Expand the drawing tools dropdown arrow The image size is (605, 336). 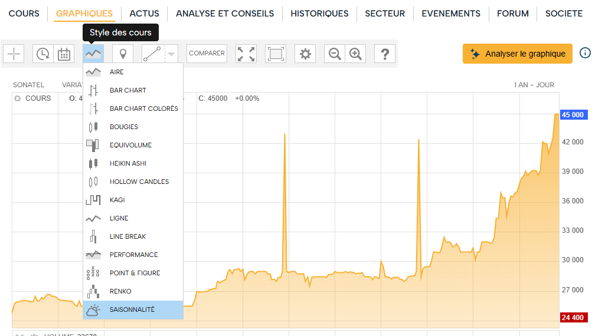pyautogui.click(x=171, y=54)
